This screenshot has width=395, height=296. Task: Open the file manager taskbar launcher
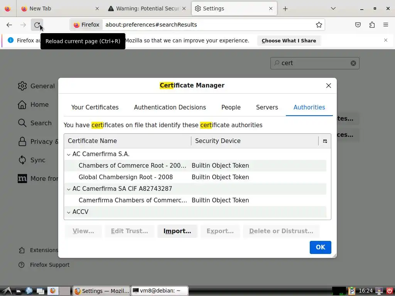pos(18,291)
